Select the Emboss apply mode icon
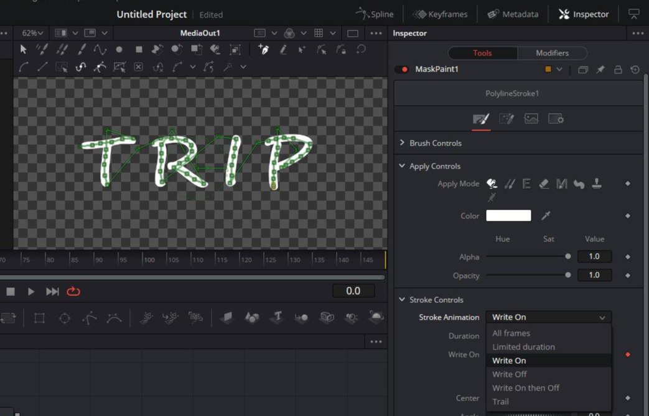 (526, 183)
